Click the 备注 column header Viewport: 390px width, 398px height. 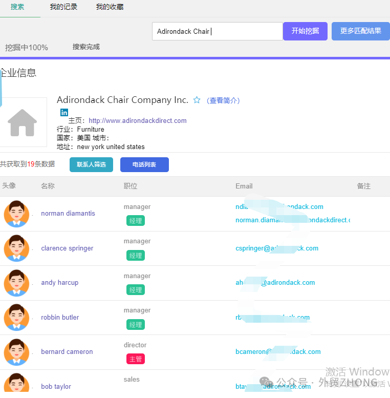[363, 186]
